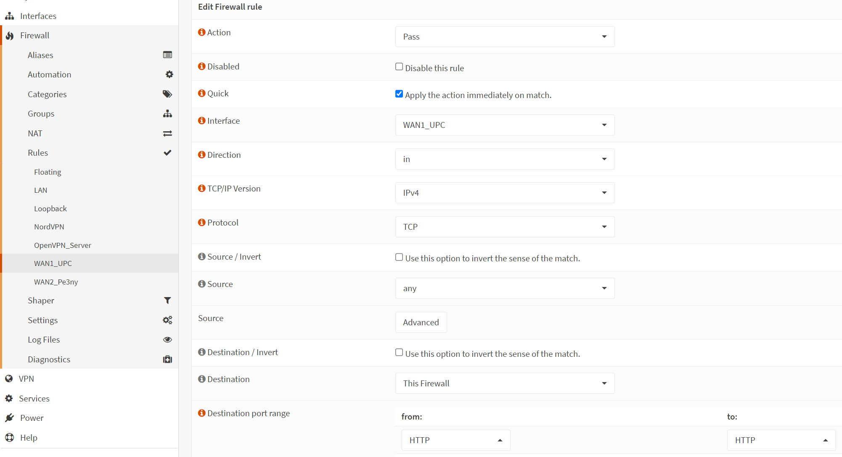The image size is (842, 457).
Task: Enable Source / Invert match option
Action: pos(399,257)
